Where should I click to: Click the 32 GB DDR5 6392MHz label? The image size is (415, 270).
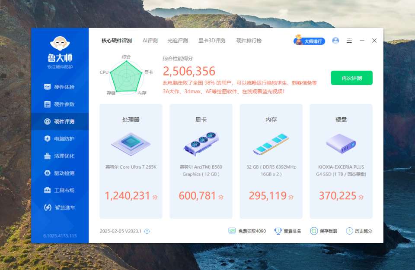(271, 170)
